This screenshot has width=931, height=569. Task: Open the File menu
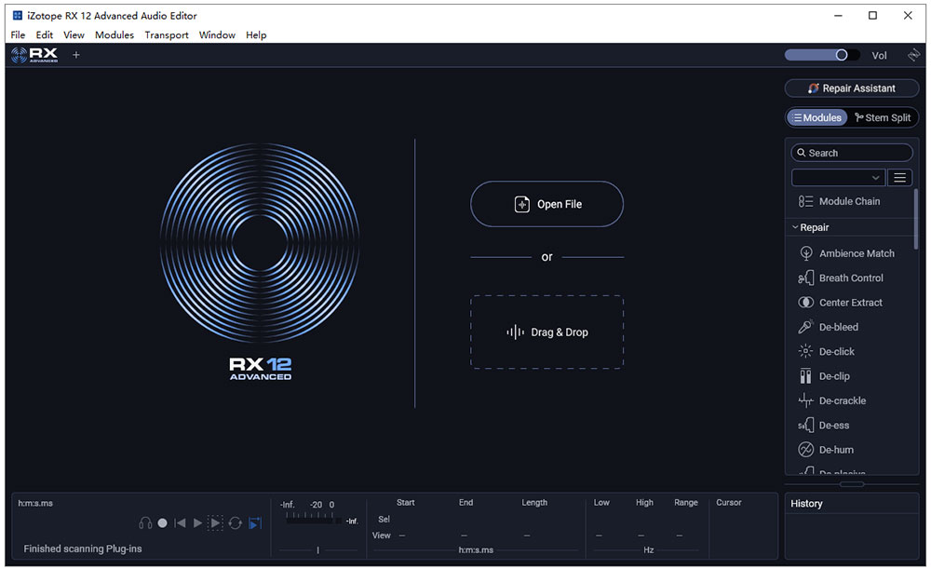18,35
